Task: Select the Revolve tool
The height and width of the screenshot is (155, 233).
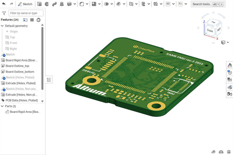Action: pos(47,4)
